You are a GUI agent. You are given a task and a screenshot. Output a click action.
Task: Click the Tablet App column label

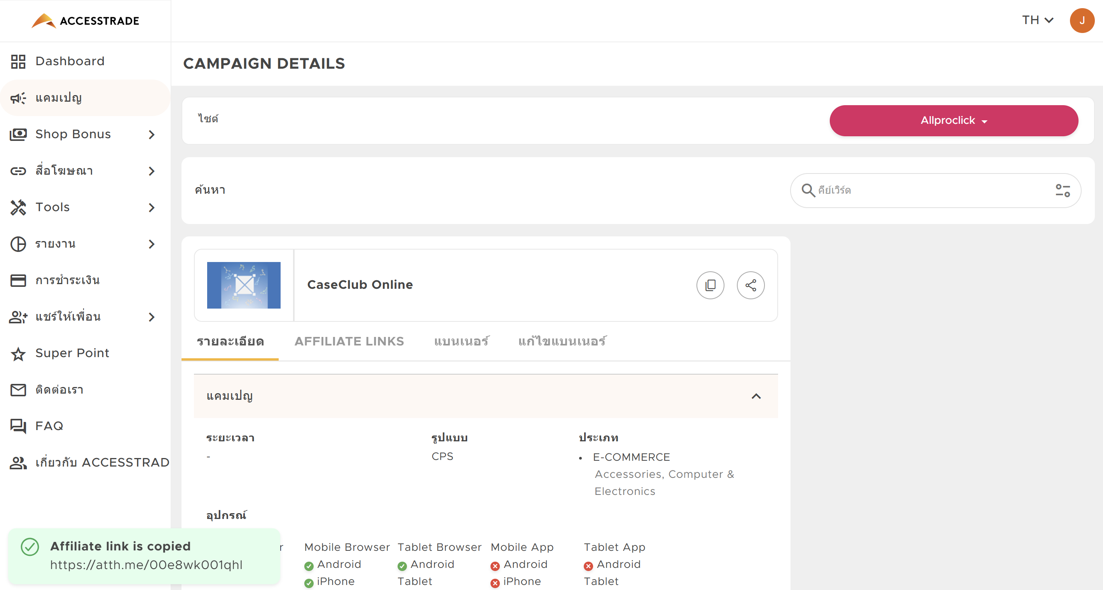click(x=614, y=548)
